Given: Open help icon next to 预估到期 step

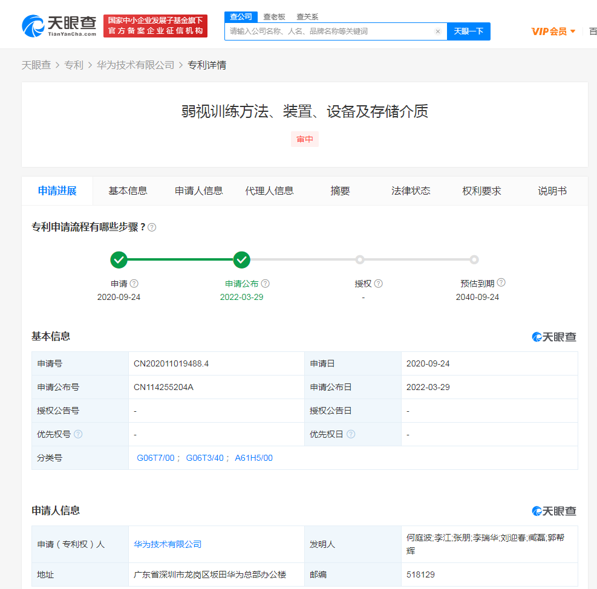Looking at the screenshot, I should 501,282.
